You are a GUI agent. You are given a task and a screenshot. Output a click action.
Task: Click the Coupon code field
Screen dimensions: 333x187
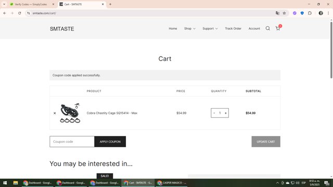(72, 142)
